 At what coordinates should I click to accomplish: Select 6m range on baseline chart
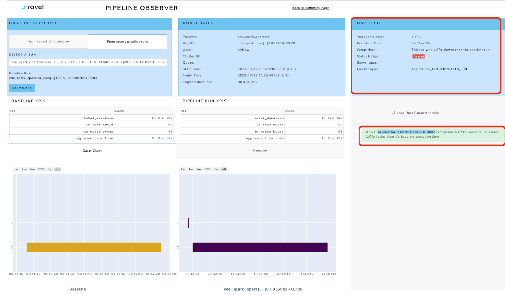coord(32,170)
